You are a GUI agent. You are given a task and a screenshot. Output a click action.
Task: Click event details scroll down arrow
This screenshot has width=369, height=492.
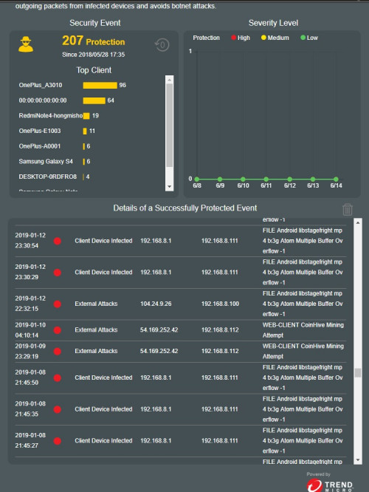tap(358, 460)
